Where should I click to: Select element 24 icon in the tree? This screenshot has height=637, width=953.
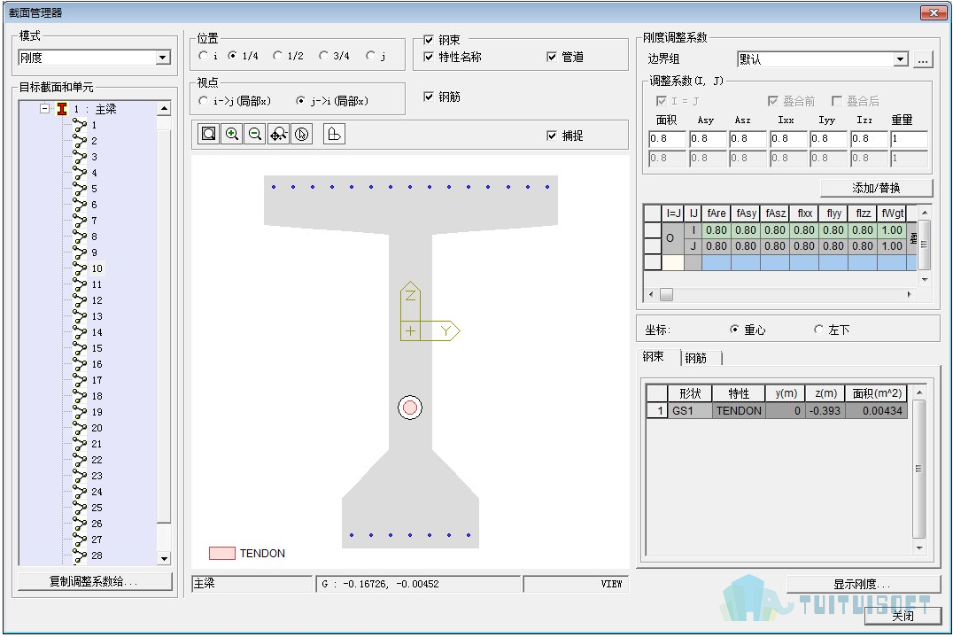coord(80,492)
